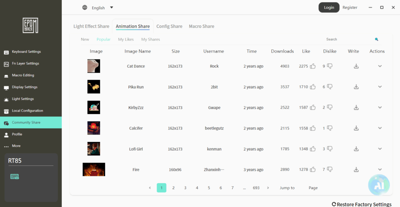Click the globe language icon

coord(85,7)
